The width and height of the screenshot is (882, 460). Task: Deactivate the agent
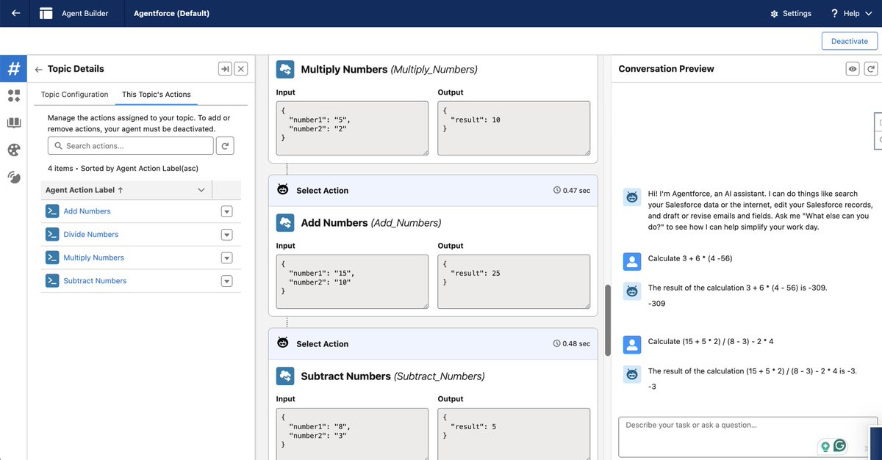click(x=850, y=41)
